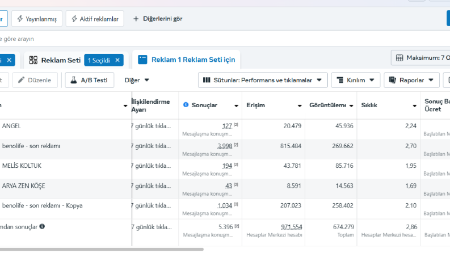The image size is (450, 253).
Task: Select the ANGEL ad row
Action: [11, 126]
